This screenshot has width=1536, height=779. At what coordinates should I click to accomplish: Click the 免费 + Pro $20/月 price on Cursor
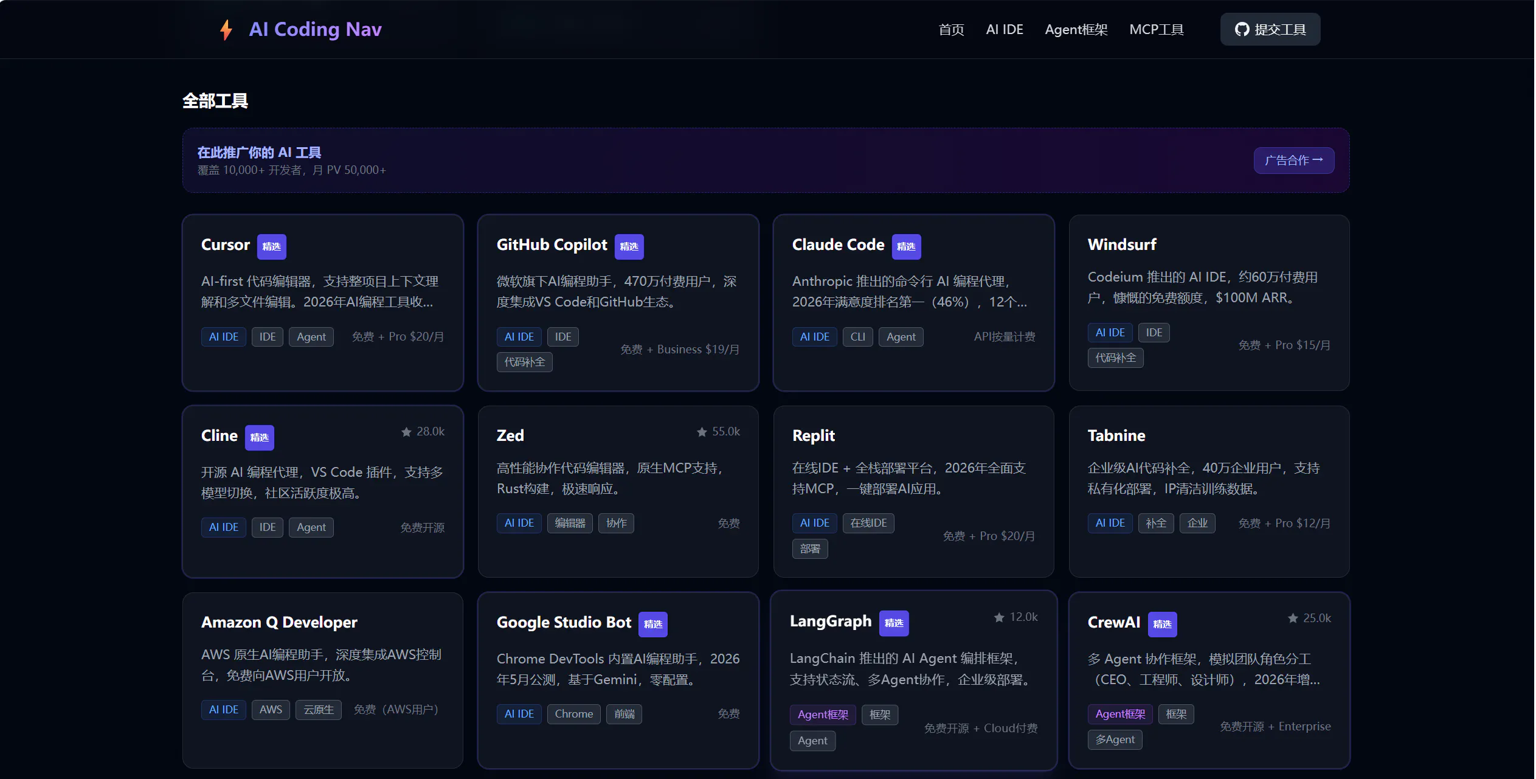click(398, 337)
